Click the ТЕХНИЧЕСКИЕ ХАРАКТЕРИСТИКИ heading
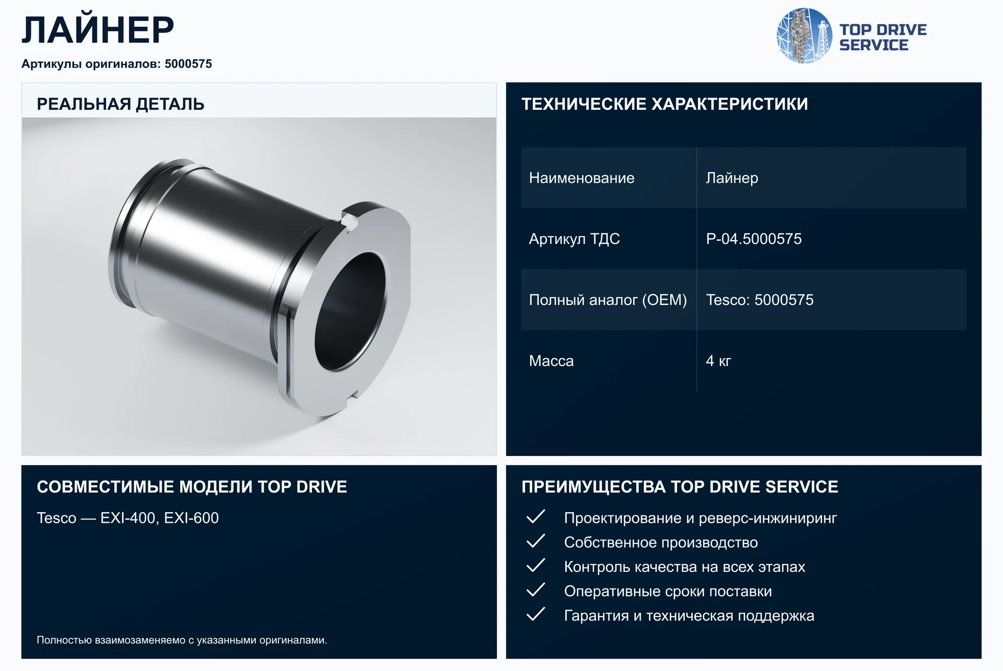 [x=664, y=104]
